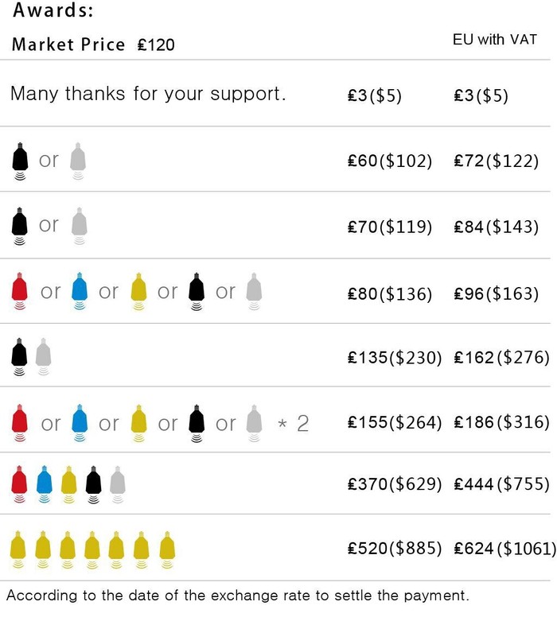Click the £624($1061) EU price
The height and width of the screenshot is (621, 557).
[x=505, y=549]
